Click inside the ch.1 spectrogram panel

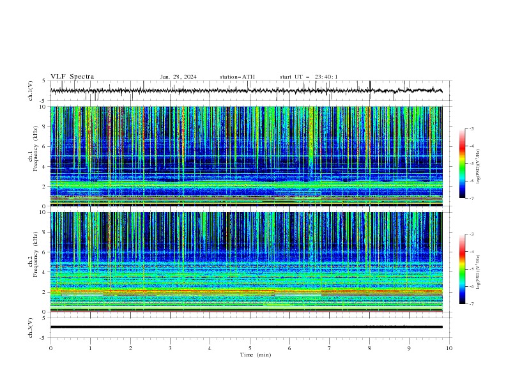click(x=246, y=156)
